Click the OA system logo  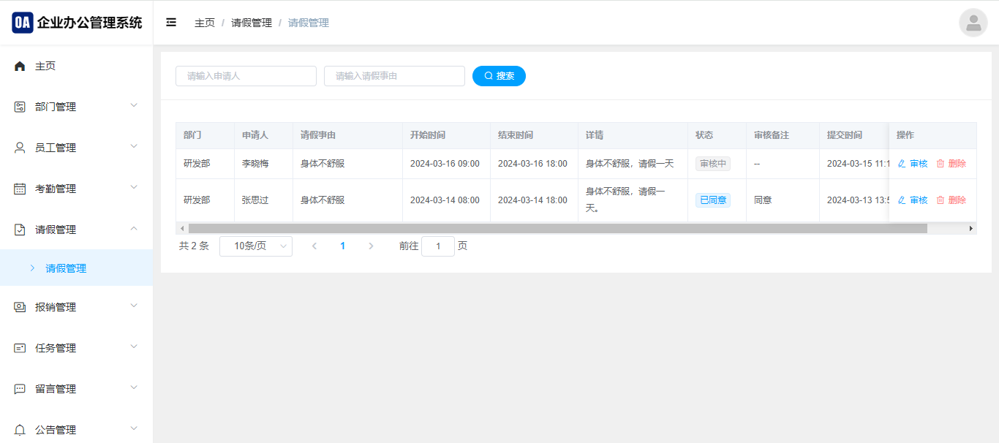coord(23,23)
